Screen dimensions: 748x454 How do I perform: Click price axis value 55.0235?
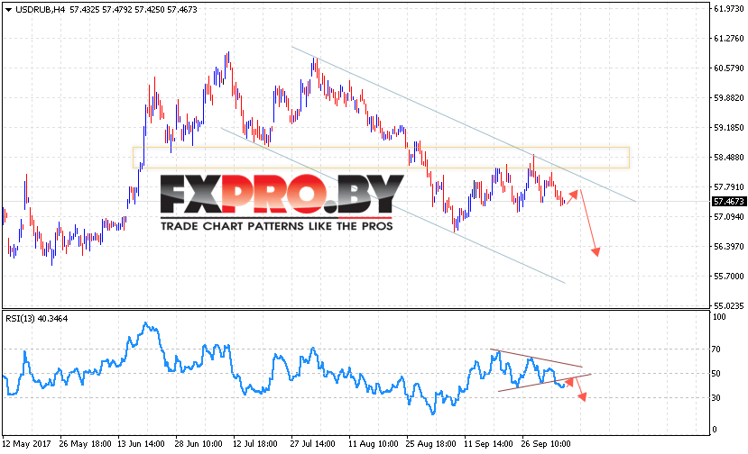click(x=728, y=306)
